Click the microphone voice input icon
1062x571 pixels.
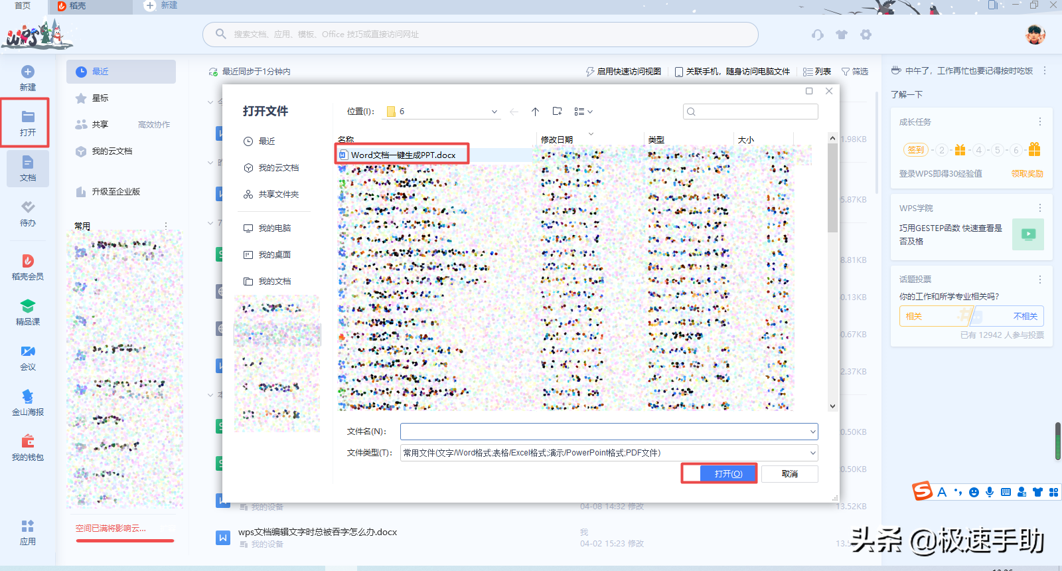(990, 492)
